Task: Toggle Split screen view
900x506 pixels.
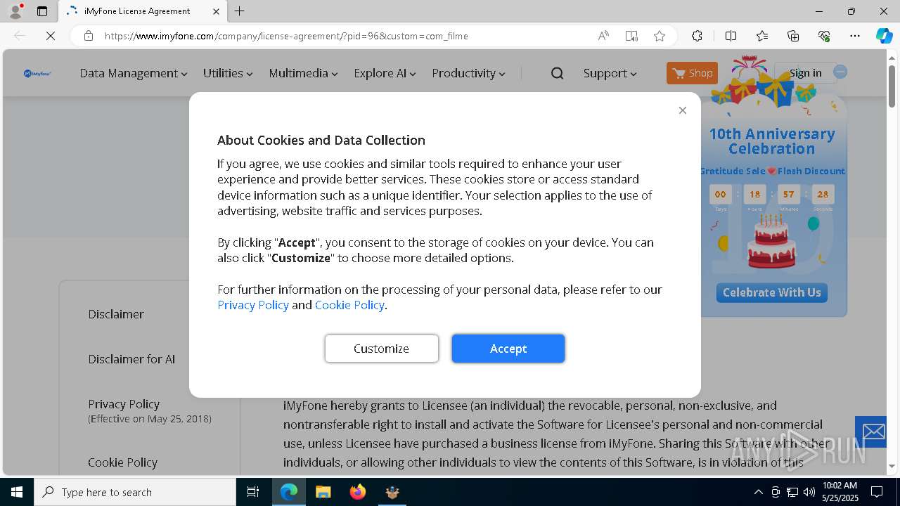Action: 731,36
